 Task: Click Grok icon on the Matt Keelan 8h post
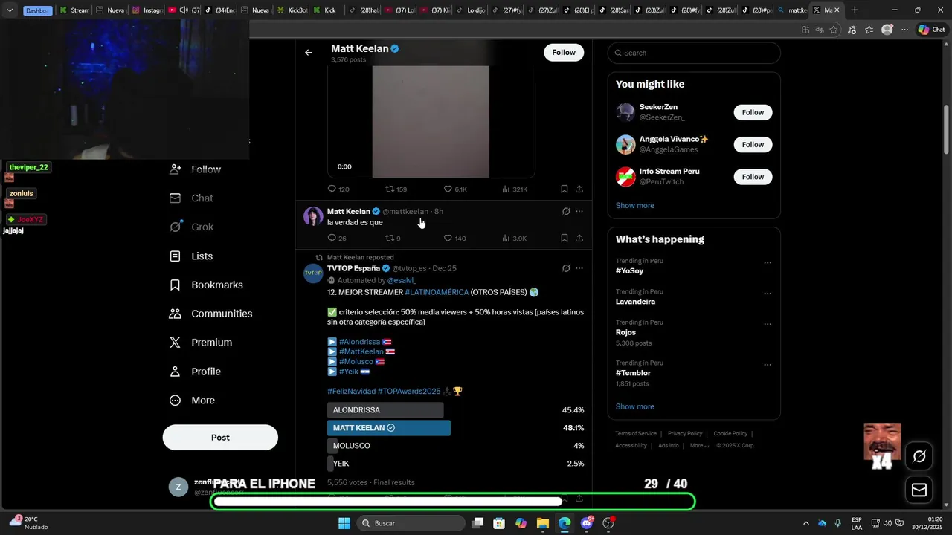pos(566,212)
